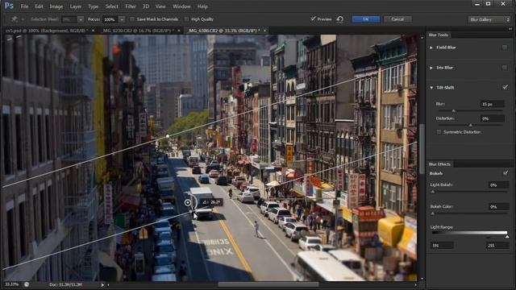
Task: Click the Cancel button
Action: tap(397, 19)
